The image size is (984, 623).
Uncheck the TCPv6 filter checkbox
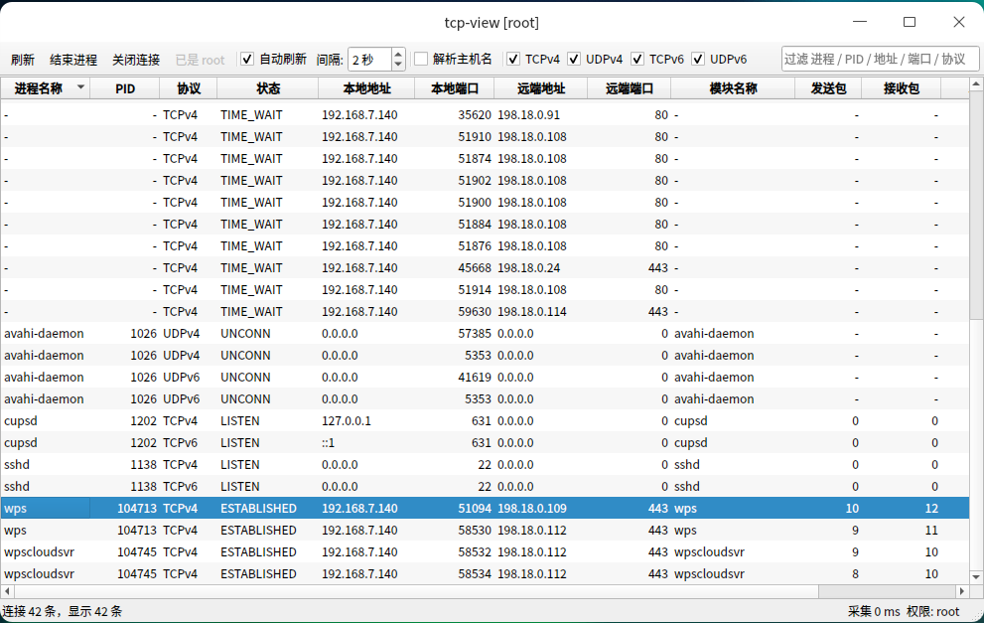(637, 59)
